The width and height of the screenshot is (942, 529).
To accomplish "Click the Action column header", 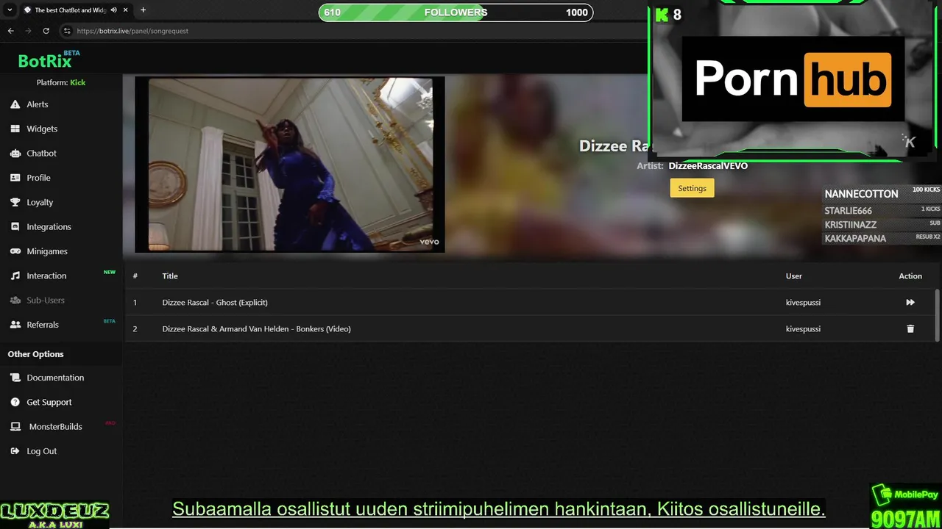I will point(910,276).
